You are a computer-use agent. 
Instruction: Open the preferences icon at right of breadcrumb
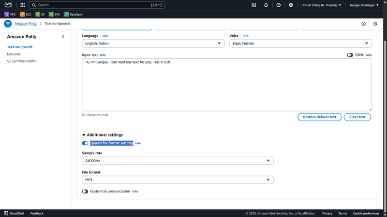(x=375, y=24)
